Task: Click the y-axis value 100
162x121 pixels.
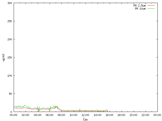Action: [10, 76]
